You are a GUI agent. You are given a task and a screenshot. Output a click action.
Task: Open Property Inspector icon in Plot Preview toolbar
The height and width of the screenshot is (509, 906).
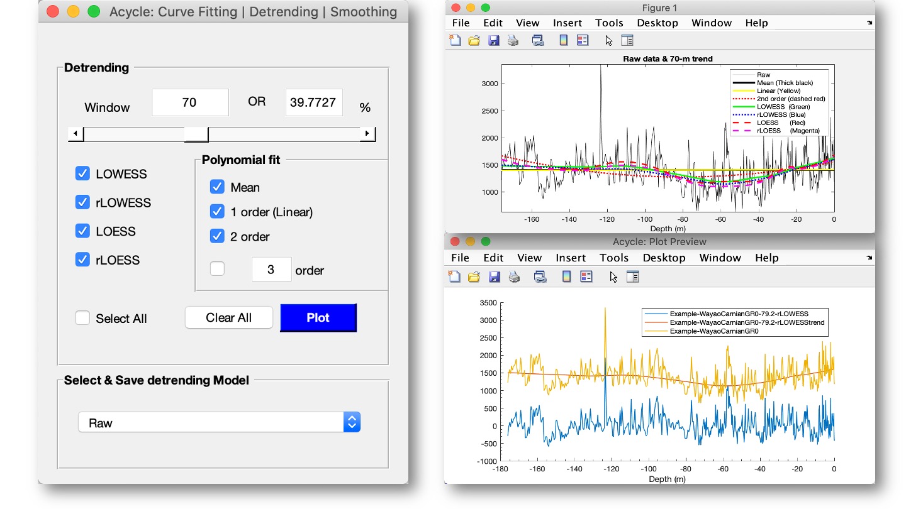[632, 276]
